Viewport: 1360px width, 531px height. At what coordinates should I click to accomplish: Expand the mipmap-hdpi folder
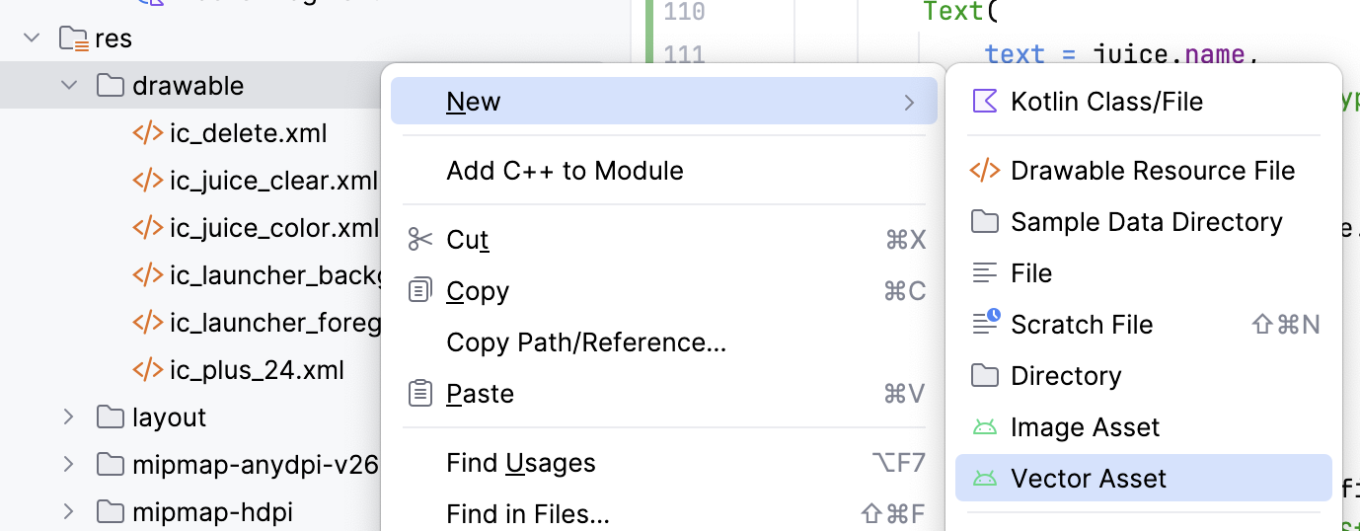point(69,511)
